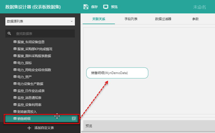
Task: Click the magnifier icon in the search box
Action: pyautogui.click(x=9, y=34)
